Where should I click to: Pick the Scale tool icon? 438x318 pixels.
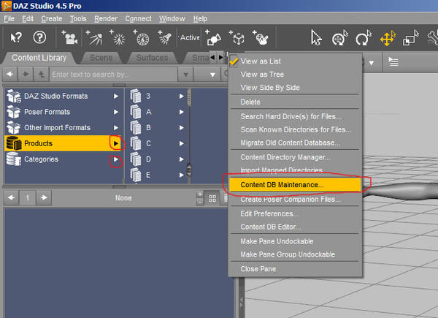click(x=410, y=38)
